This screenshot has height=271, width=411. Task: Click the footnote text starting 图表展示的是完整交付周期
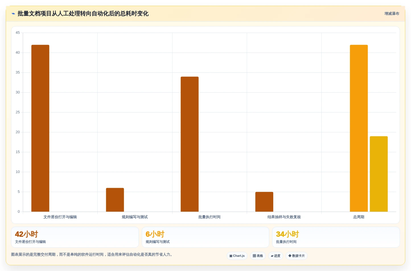(x=92, y=255)
